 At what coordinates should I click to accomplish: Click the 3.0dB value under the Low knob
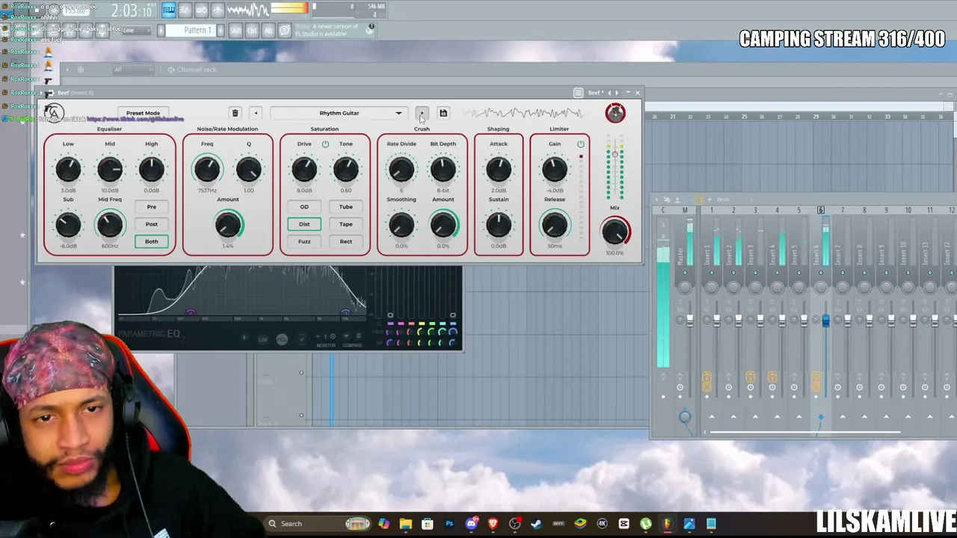[68, 191]
